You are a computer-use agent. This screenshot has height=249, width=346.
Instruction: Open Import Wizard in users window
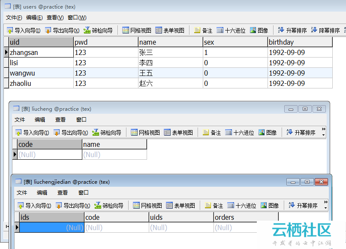(24, 30)
